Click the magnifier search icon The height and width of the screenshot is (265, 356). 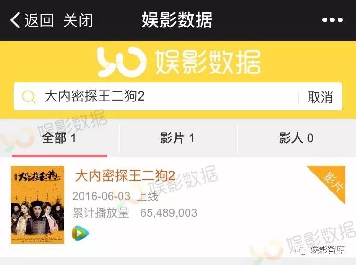click(x=28, y=97)
